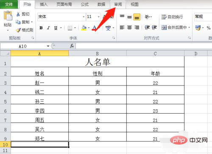Image resolution: width=212 pixels, height=154 pixels.
Task: Enable 自动换行 wrap text
Action: click(x=172, y=17)
